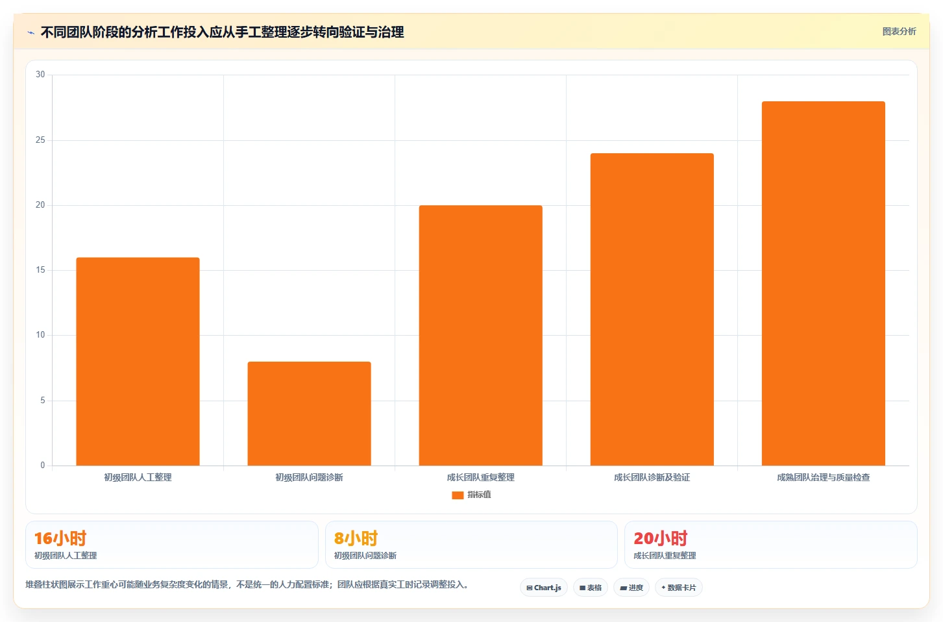
Task: Open the 20小时 data card
Action: coord(771,545)
